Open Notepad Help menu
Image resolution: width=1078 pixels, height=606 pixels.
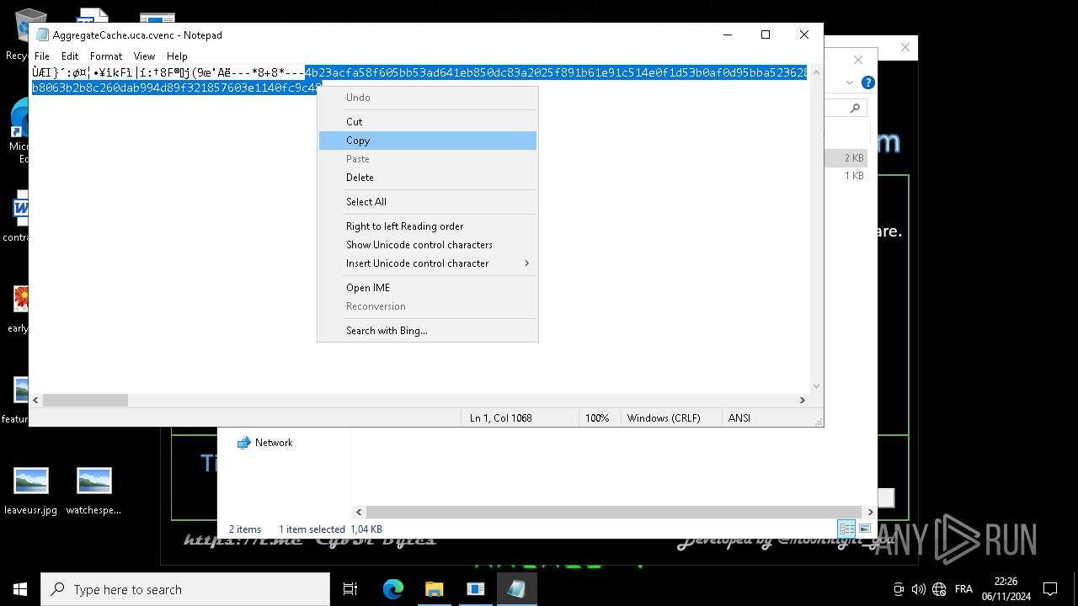[177, 56]
